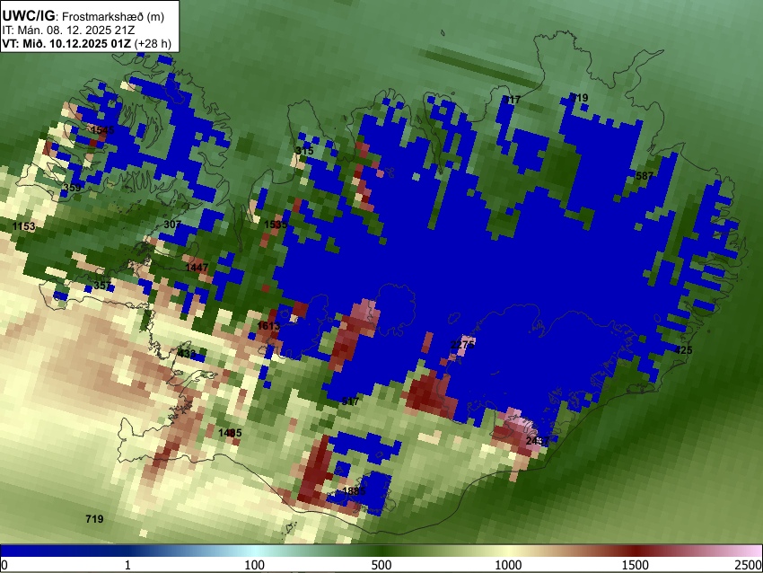763x573 pixels.
Task: Select the 1447 map label
Action: coord(197,268)
